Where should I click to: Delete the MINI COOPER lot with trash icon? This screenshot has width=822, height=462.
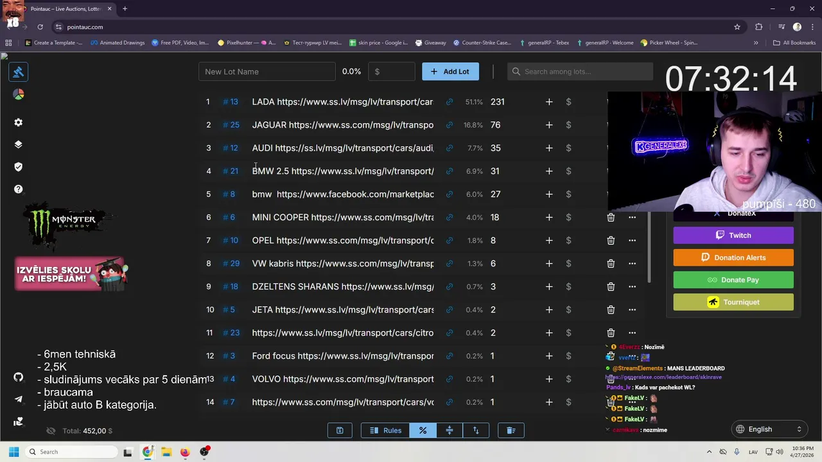(611, 218)
